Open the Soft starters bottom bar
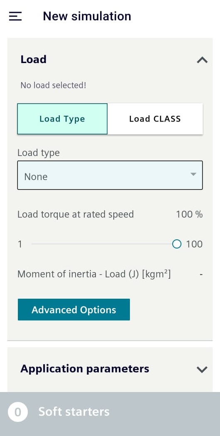Image resolution: width=220 pixels, height=436 pixels. (x=110, y=414)
